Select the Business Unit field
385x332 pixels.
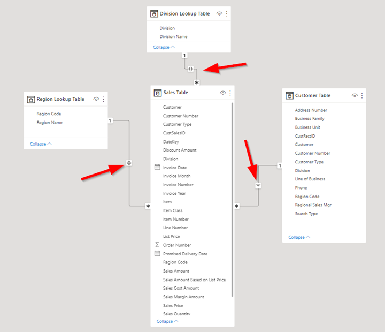tap(307, 127)
